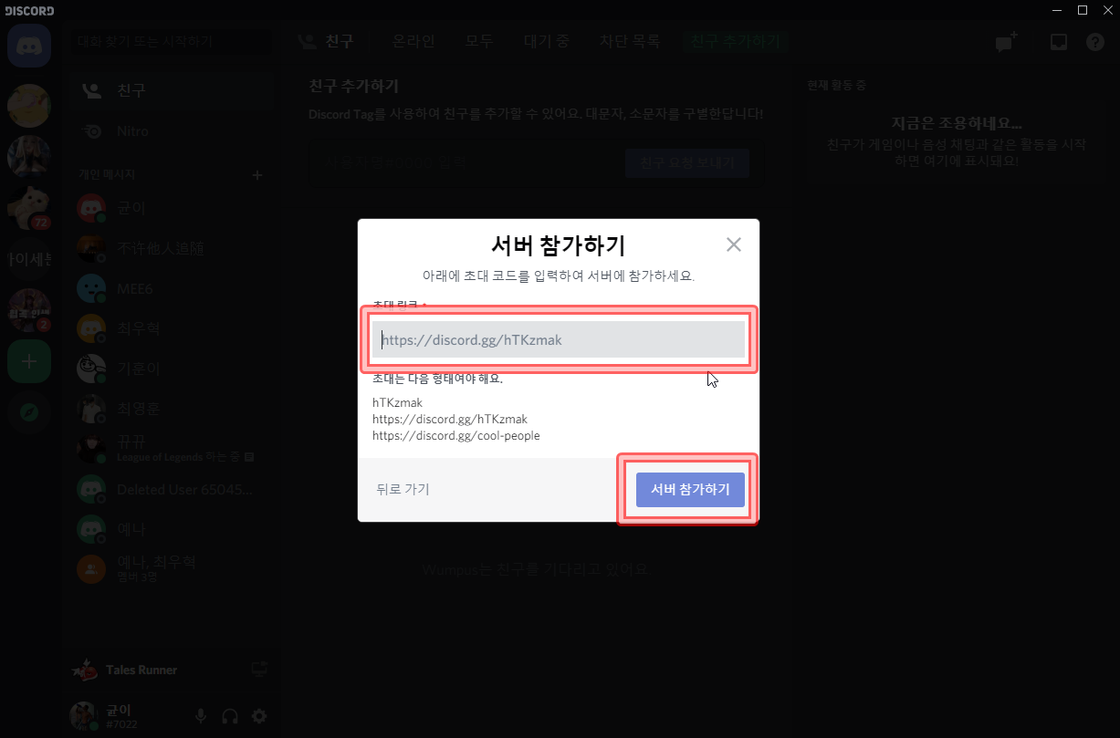Open DM with 규규 playing League of Legends
This screenshot has height=738, width=1120.
click(x=172, y=449)
